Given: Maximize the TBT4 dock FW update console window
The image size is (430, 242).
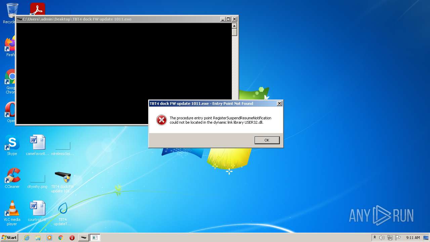Looking at the screenshot, I should point(228,19).
